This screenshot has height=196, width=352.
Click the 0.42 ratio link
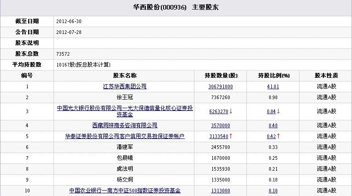click(x=271, y=136)
